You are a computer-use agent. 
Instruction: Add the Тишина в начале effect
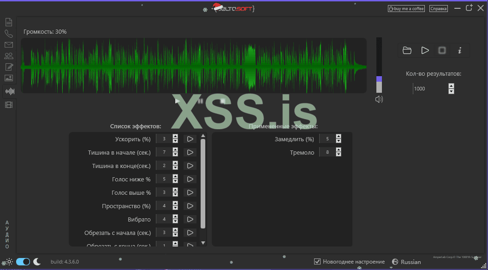point(190,152)
